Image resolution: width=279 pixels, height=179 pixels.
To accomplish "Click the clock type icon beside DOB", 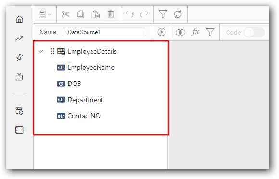I will click(61, 84).
